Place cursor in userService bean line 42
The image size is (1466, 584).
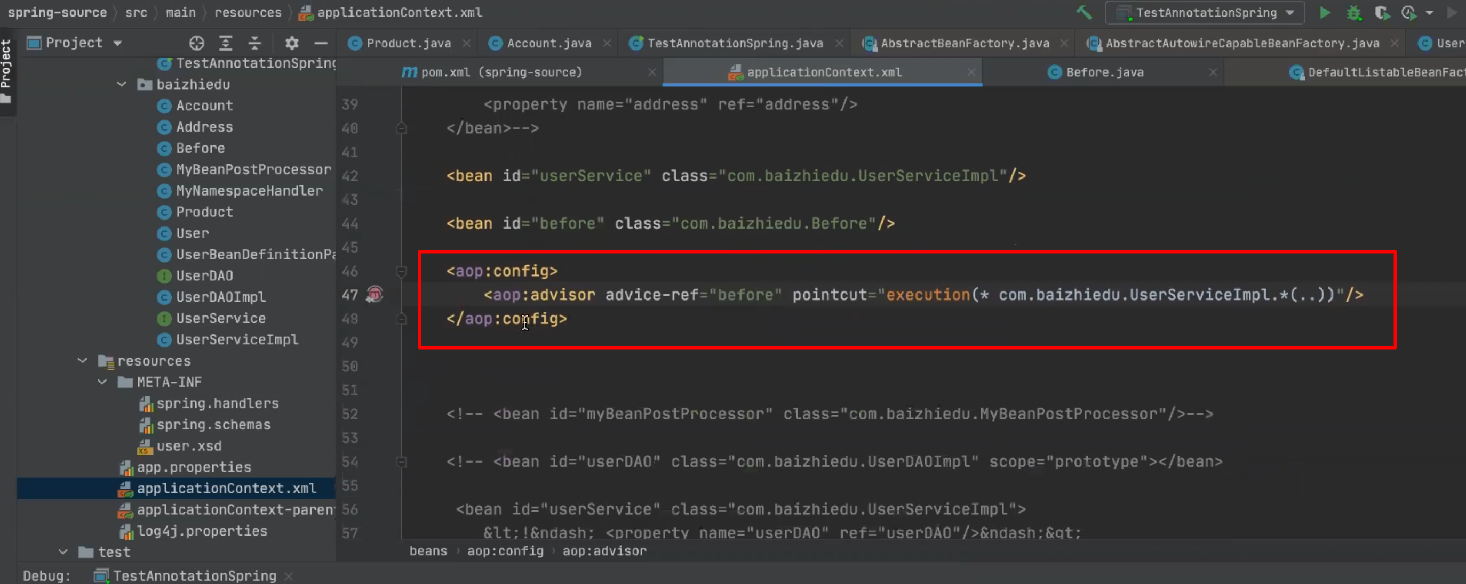735,176
